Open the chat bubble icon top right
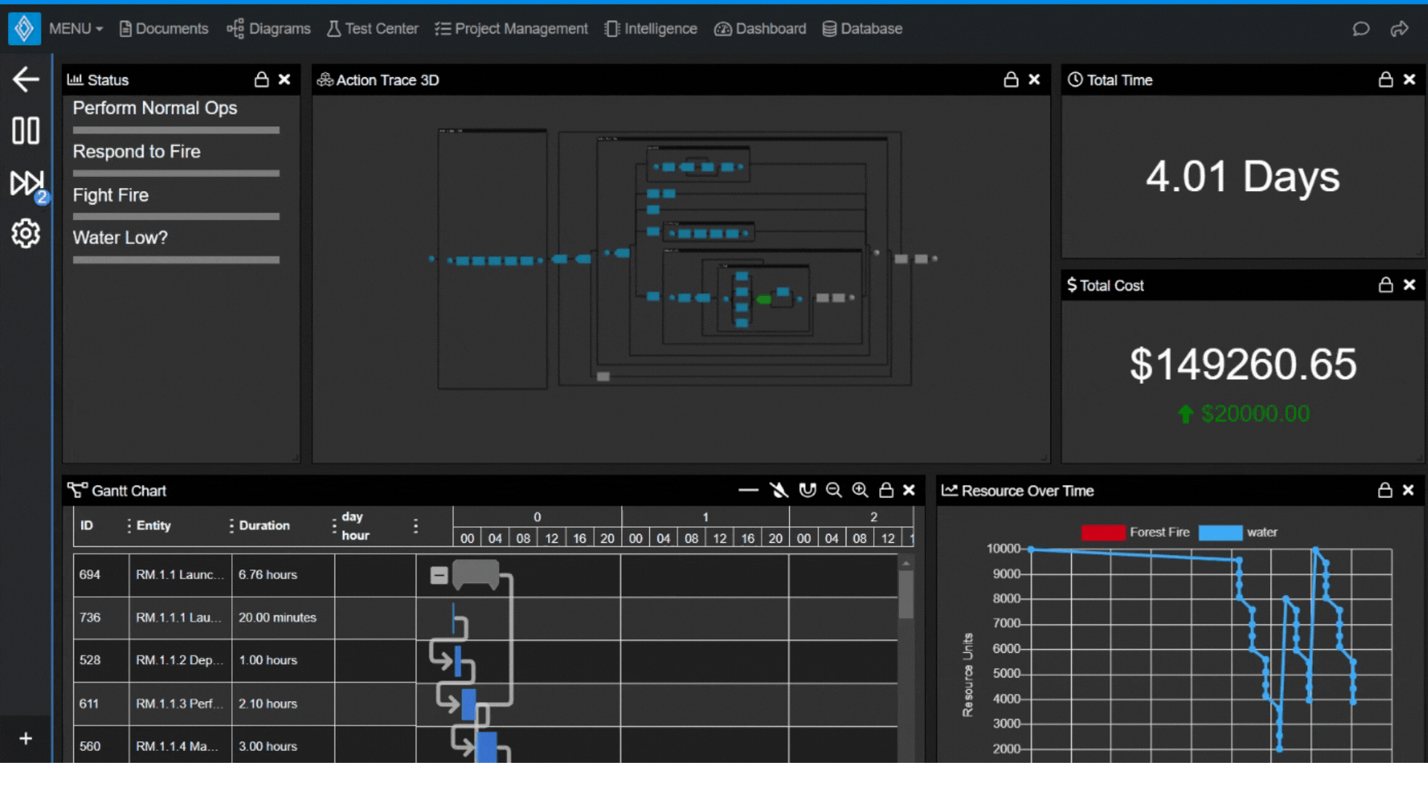The height and width of the screenshot is (803, 1428). click(1360, 29)
